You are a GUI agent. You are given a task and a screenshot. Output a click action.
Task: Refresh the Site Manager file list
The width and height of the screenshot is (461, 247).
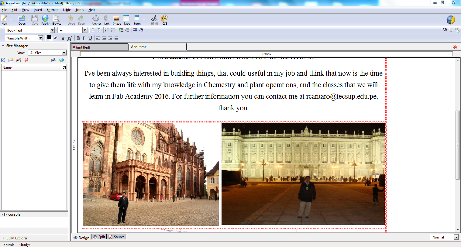[3, 60]
